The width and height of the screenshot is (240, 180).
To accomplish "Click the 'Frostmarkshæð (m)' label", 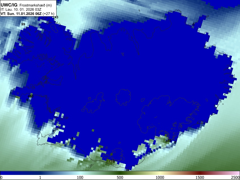I will click(x=36, y=5).
